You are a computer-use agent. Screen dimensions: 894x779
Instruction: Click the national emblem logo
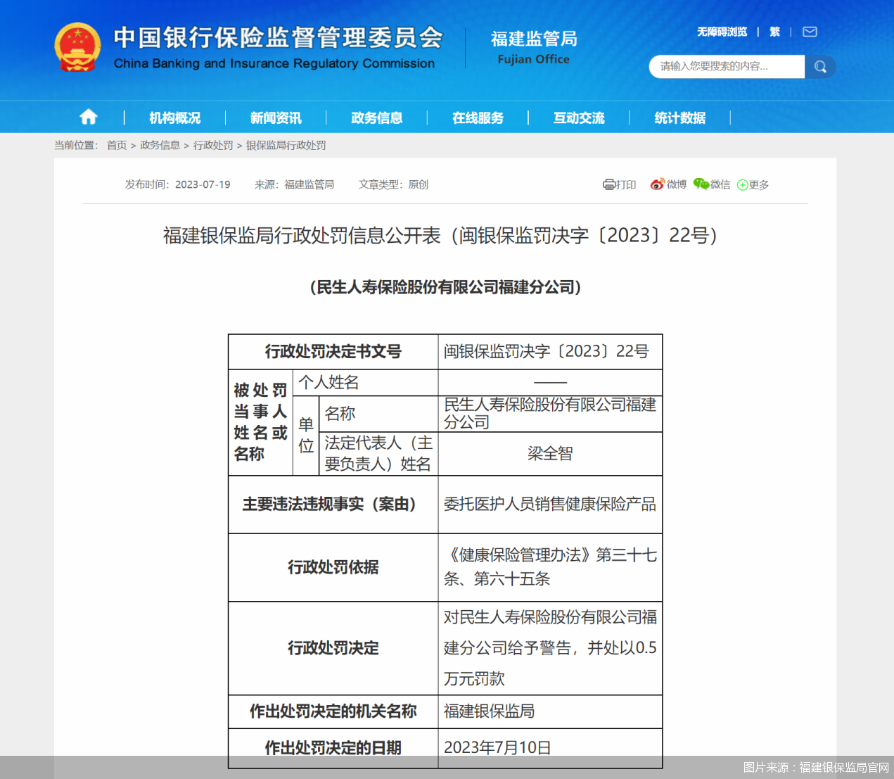coord(77,48)
